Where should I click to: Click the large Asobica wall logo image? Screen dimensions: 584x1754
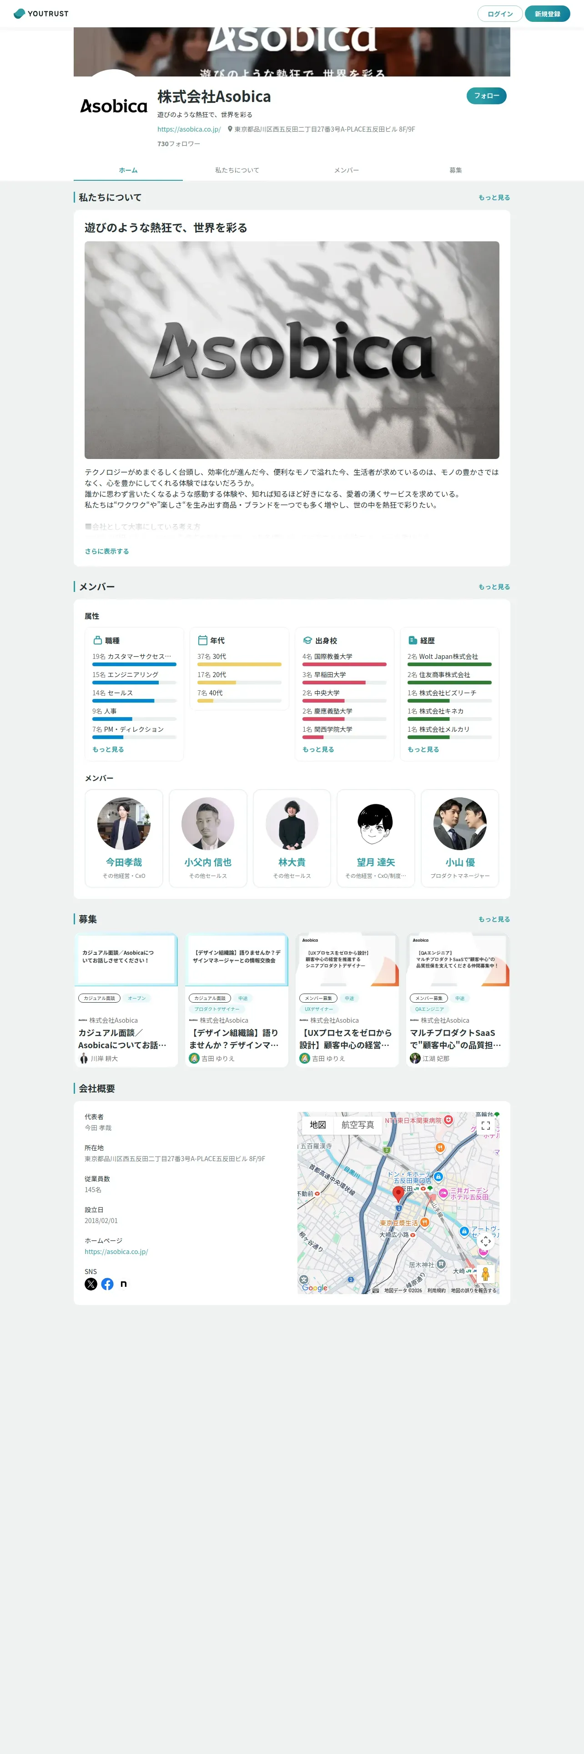click(x=292, y=350)
